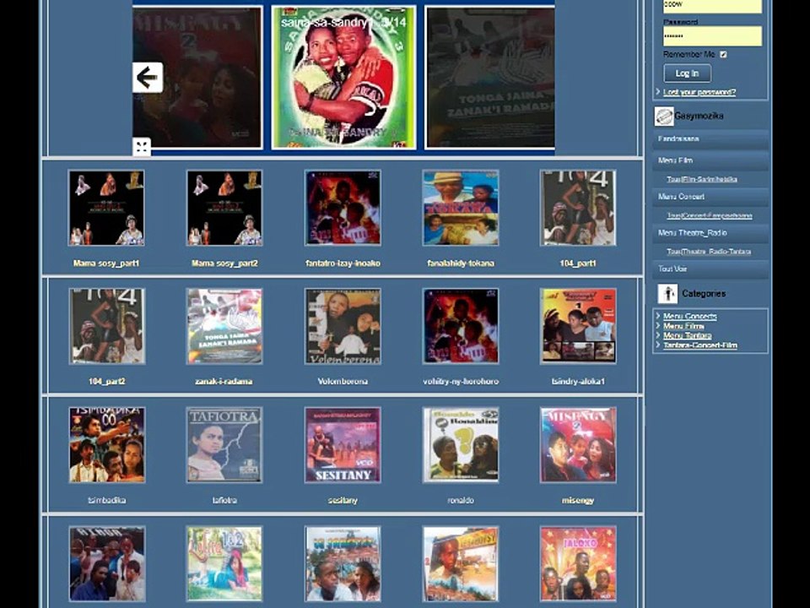Open the misengy thumbnail
The width and height of the screenshot is (810, 608).
click(578, 445)
